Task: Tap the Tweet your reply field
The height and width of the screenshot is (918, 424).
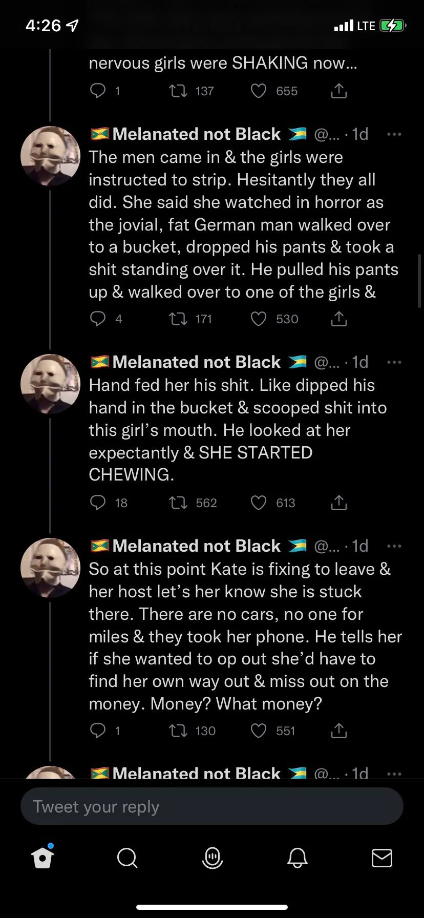Action: tap(211, 806)
